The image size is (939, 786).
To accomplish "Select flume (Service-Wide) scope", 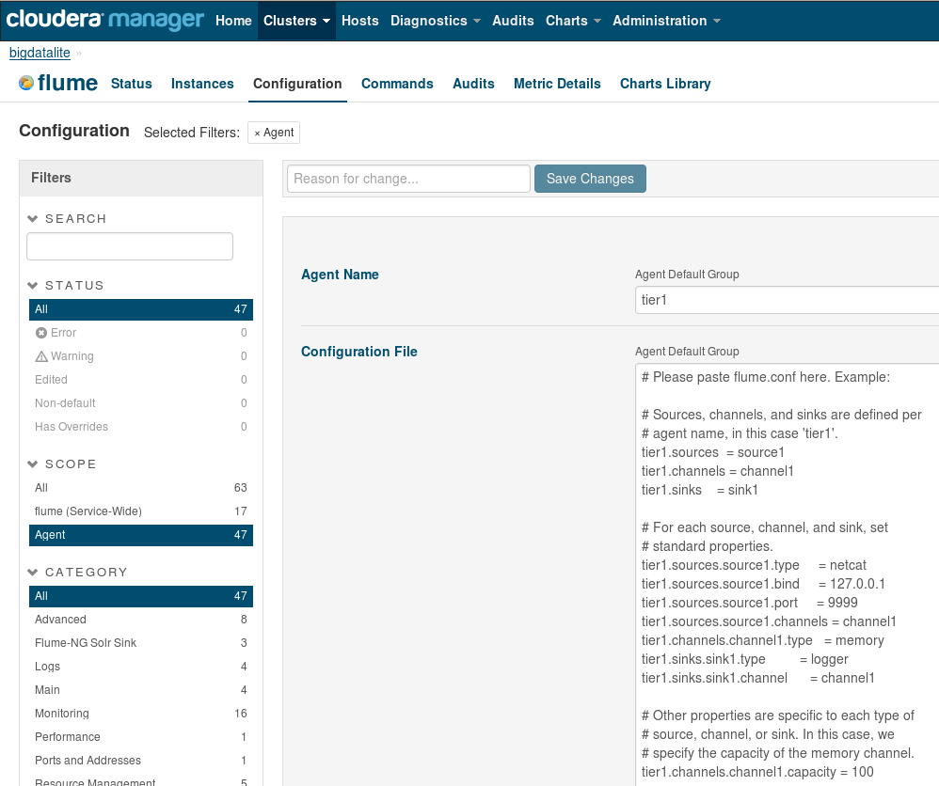I will (141, 511).
